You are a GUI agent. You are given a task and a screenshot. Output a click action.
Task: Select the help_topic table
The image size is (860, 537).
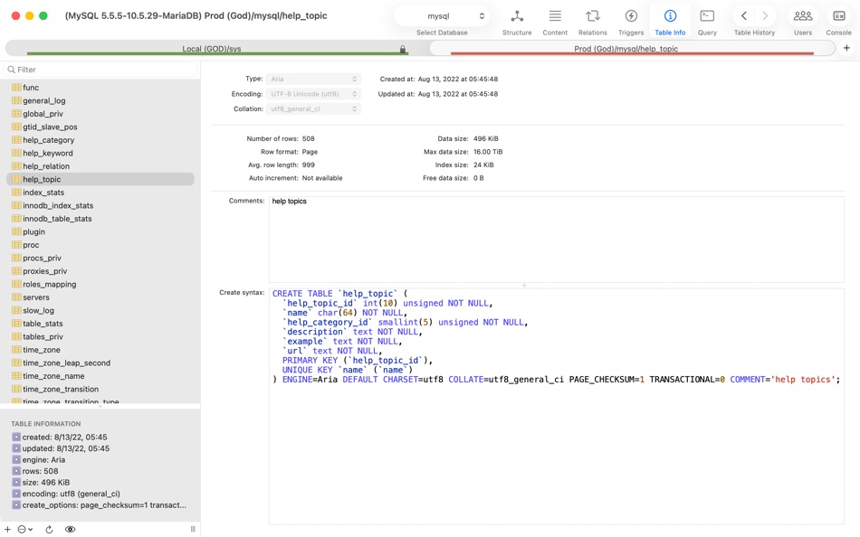tap(100, 179)
